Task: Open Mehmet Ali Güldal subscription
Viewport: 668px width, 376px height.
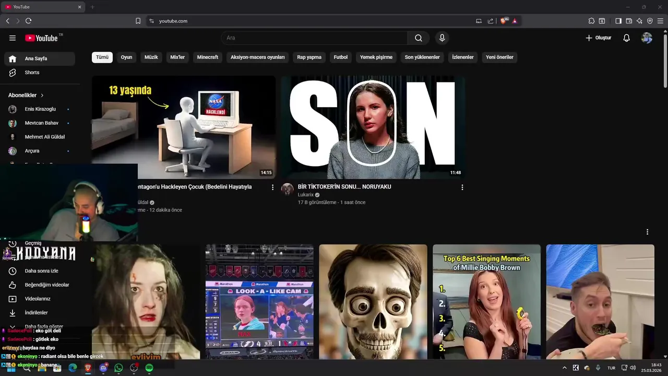Action: click(40, 137)
